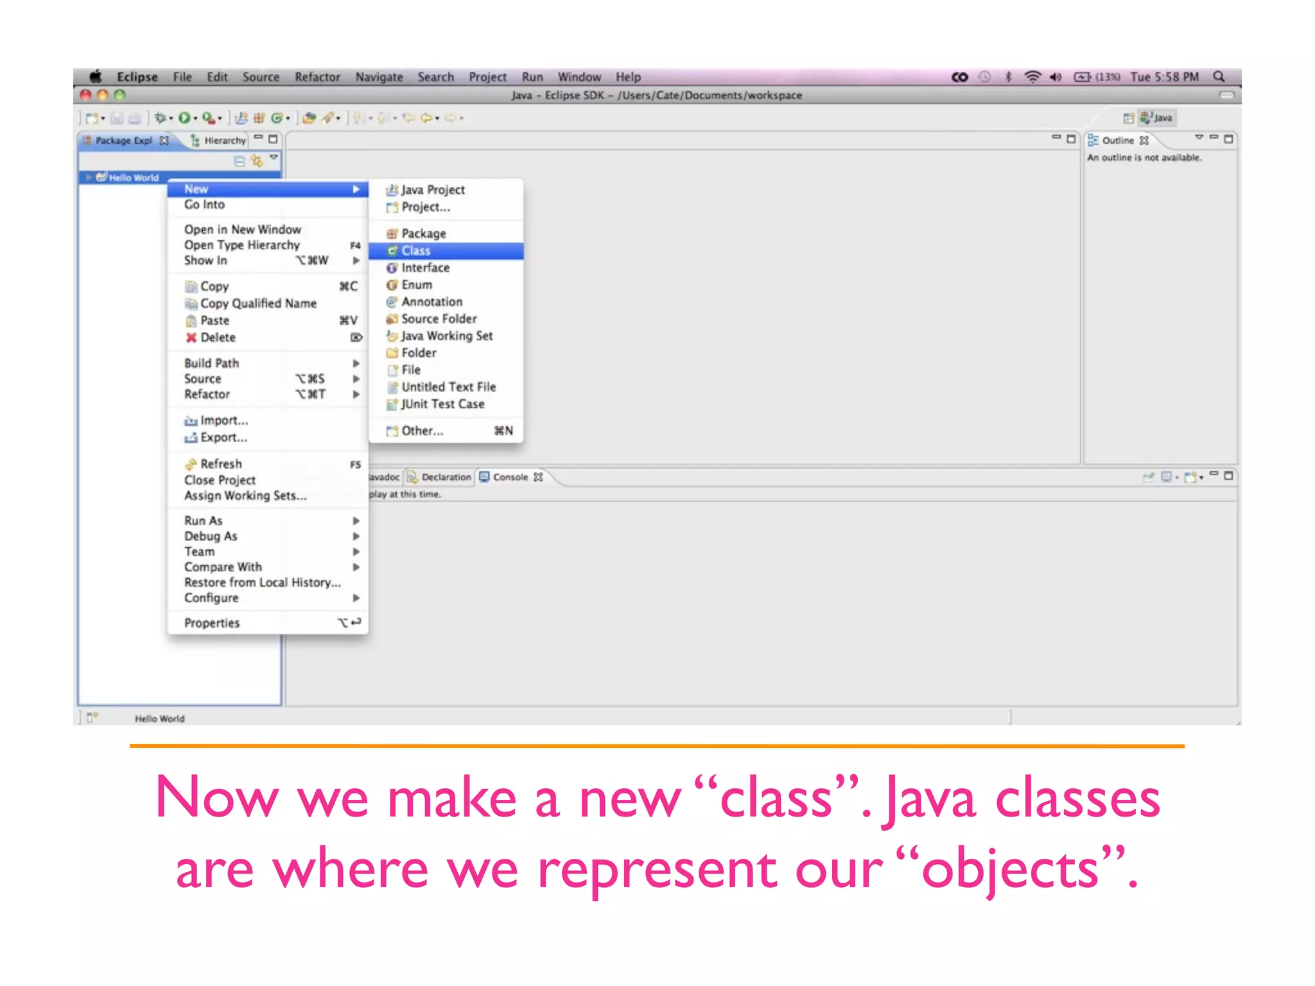Open the New wizard dropdown arrow in toolbar

point(103,119)
